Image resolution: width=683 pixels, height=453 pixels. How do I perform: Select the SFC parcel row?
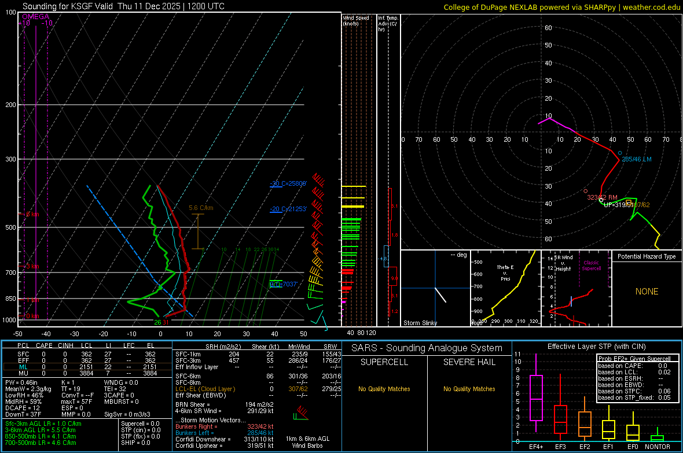[x=87, y=354]
